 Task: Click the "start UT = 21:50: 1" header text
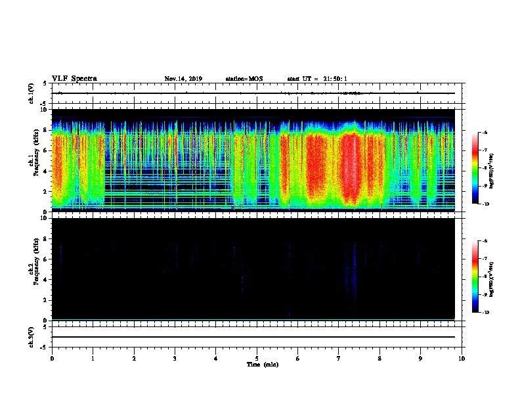(x=317, y=79)
